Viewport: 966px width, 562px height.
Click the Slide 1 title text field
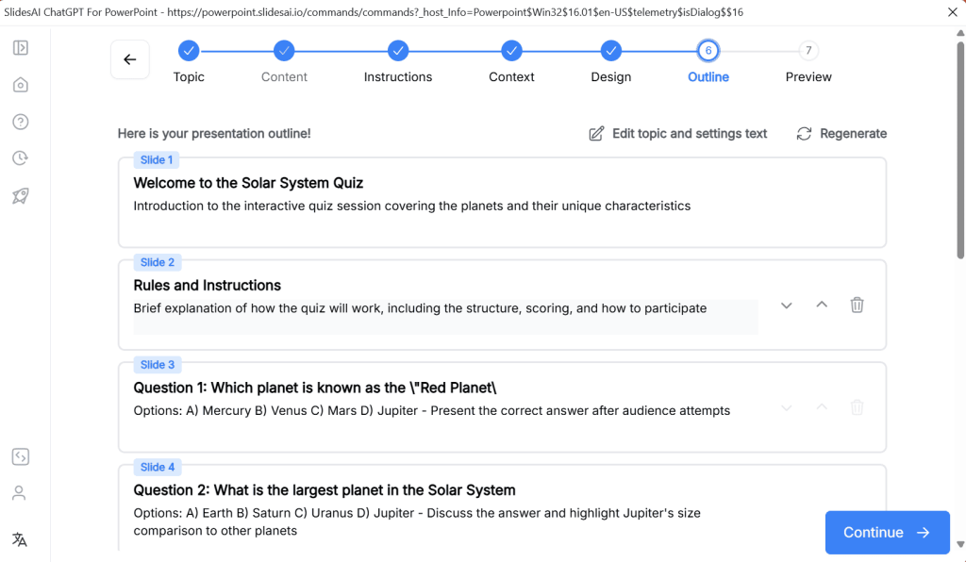(248, 183)
